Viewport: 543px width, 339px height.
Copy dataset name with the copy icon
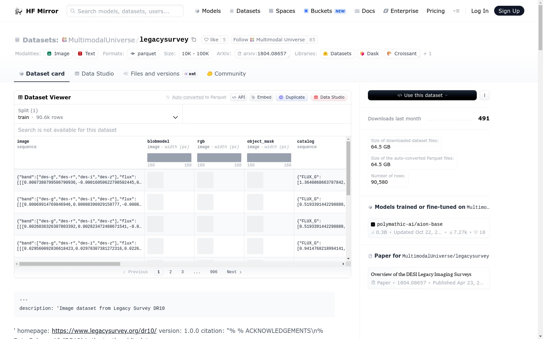[x=194, y=40]
